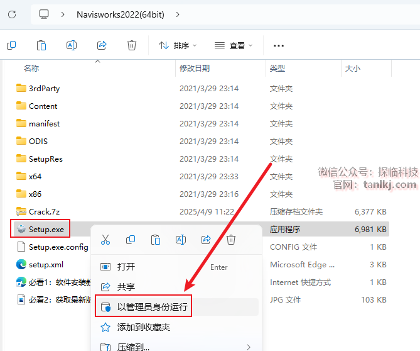Select the ODIS folder
420x351 pixels.
click(x=32, y=141)
